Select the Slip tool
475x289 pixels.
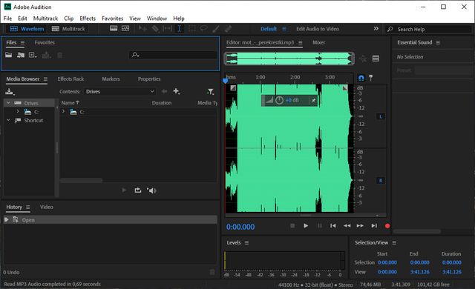coord(167,29)
